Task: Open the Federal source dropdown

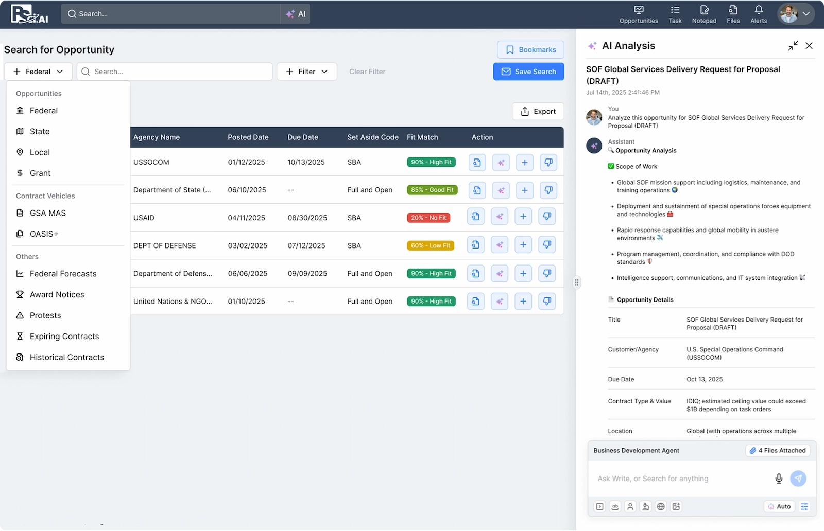Action: click(x=38, y=72)
